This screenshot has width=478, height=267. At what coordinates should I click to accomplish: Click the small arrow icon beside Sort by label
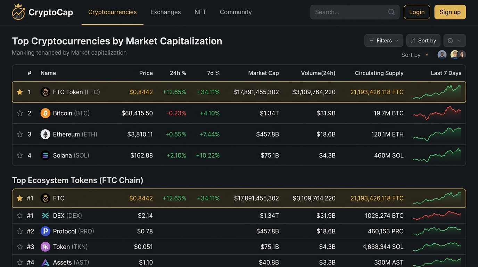[427, 55]
